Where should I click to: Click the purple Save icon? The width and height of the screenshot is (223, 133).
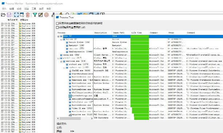pyautogui.click(x=9, y=15)
